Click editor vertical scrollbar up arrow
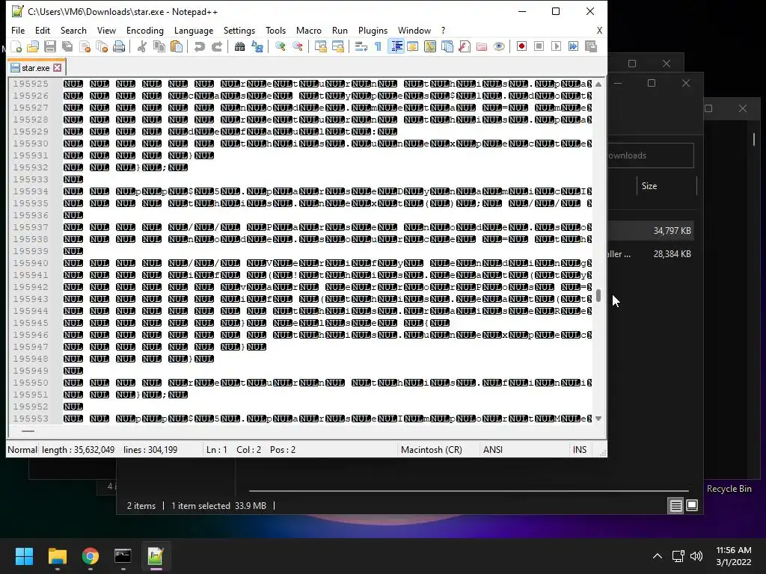 click(x=598, y=84)
